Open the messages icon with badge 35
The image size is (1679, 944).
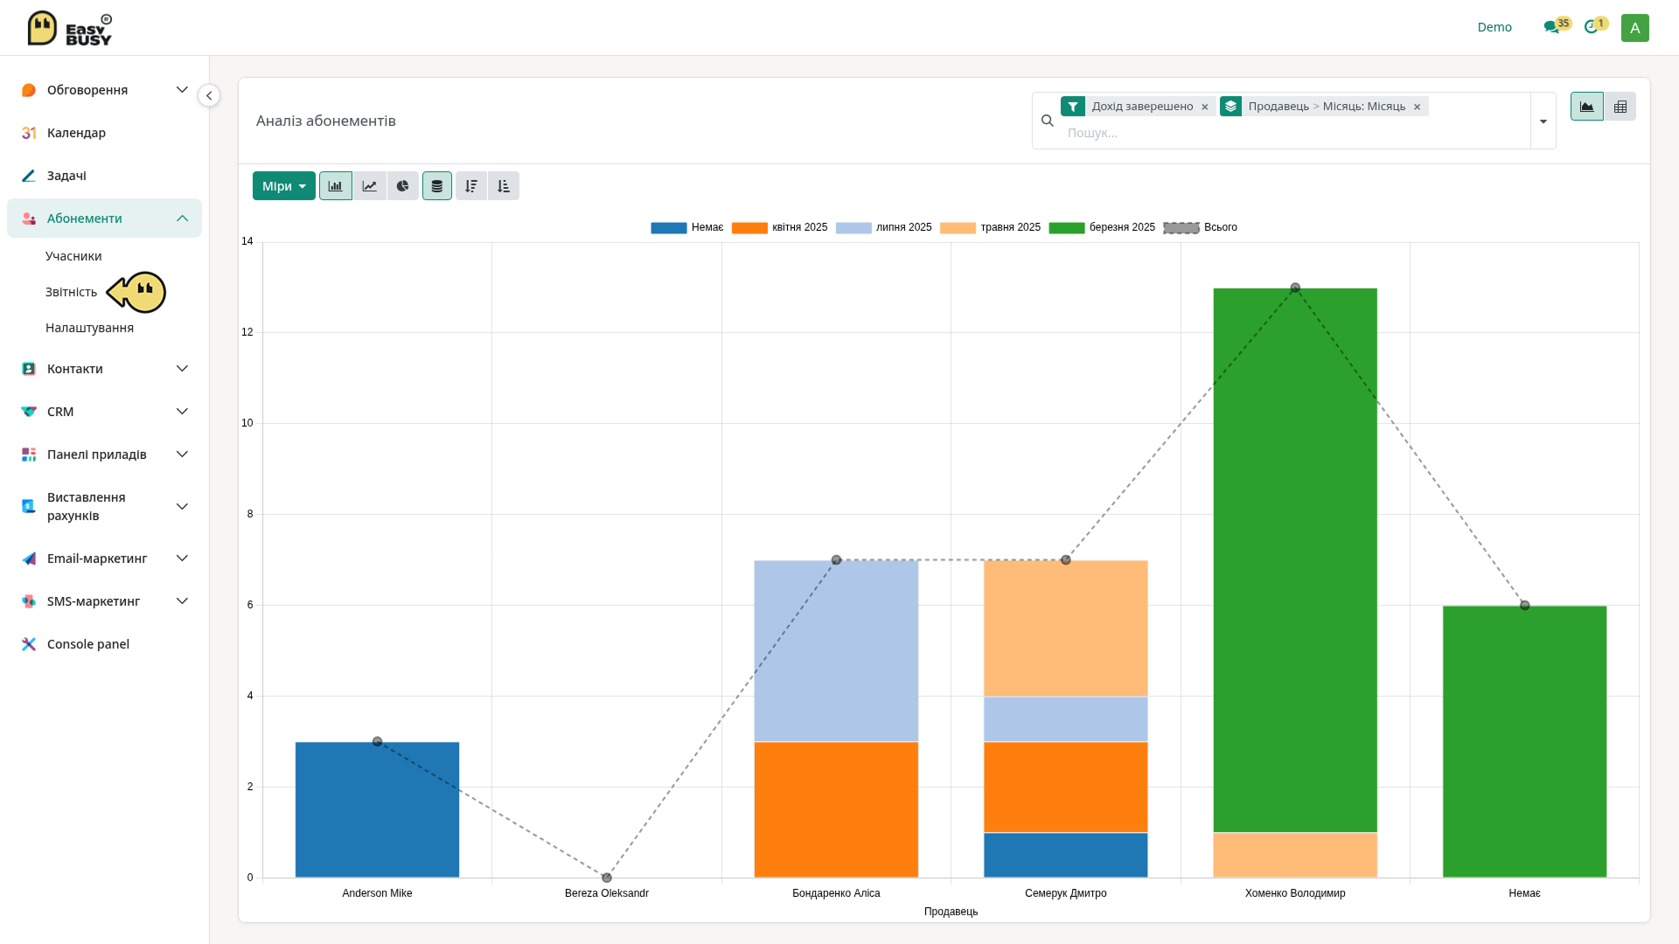(1552, 27)
